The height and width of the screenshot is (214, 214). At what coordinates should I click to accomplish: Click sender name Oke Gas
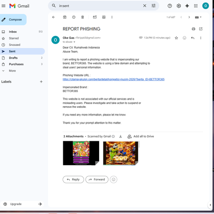tap(69, 38)
